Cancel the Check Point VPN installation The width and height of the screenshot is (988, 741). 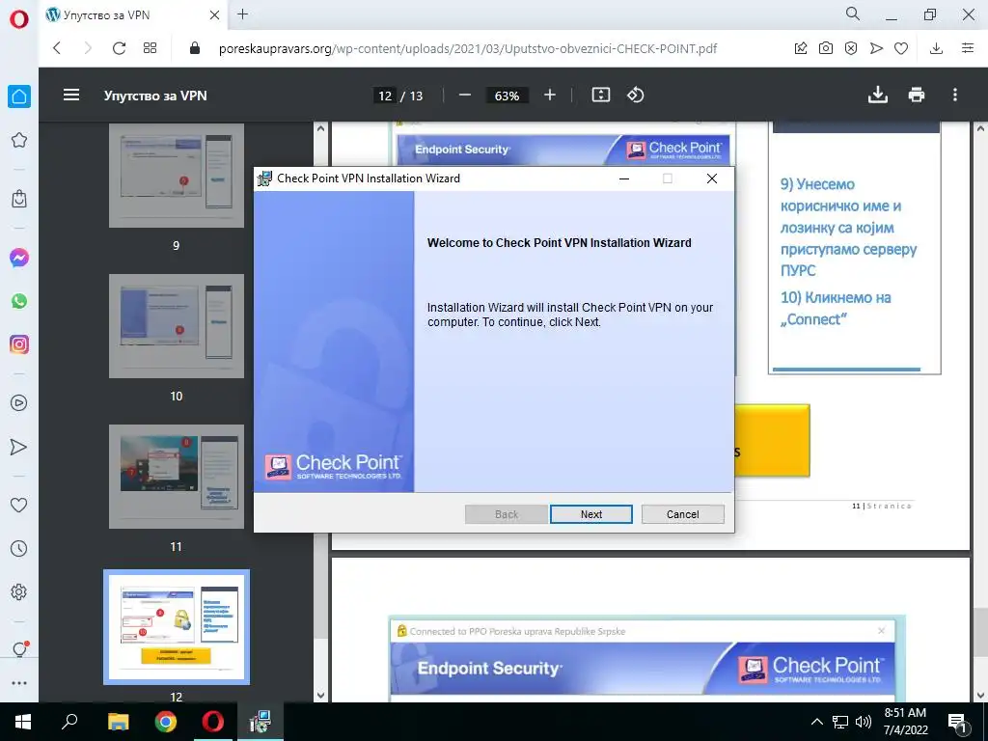click(x=682, y=514)
